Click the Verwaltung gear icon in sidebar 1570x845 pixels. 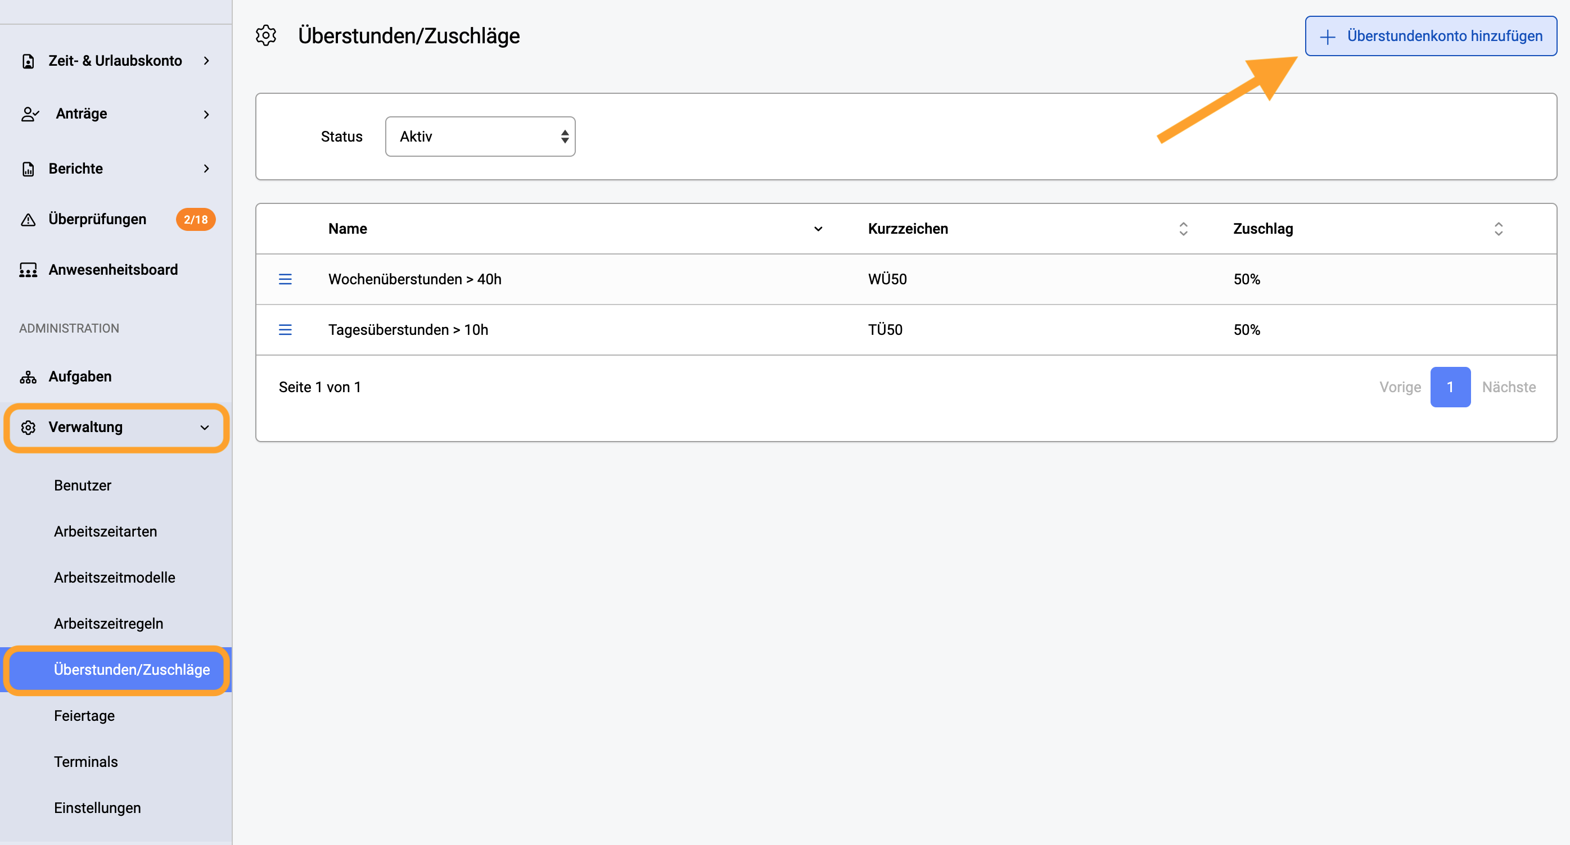coord(28,428)
